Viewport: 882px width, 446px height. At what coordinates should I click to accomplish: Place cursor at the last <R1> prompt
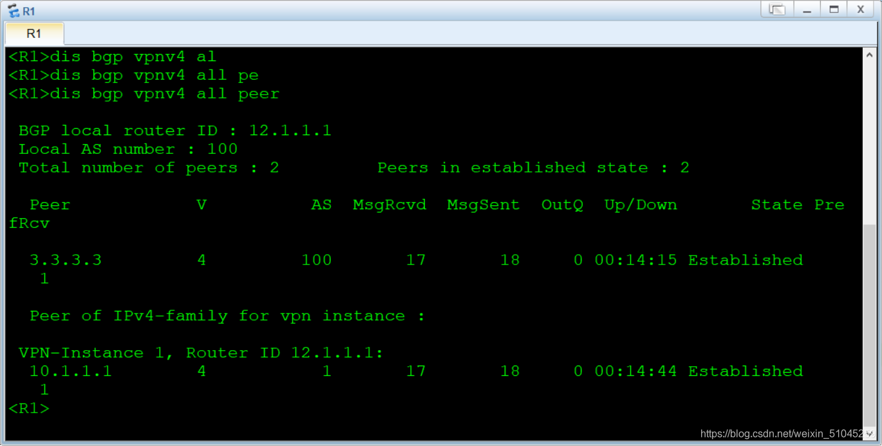pyautogui.click(x=29, y=408)
